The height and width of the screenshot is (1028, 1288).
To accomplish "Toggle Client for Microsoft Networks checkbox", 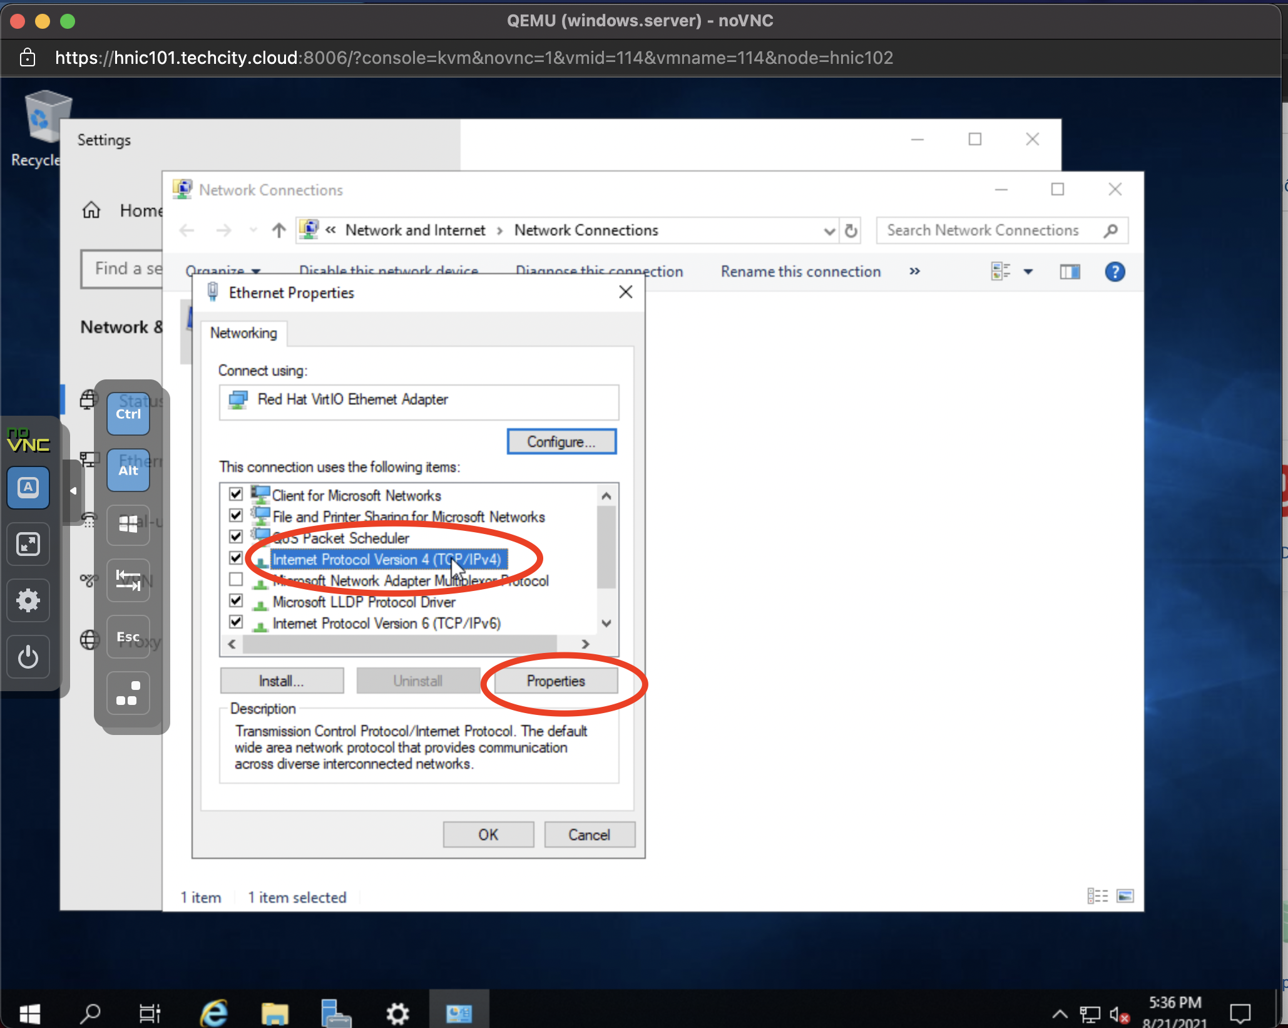I will pyautogui.click(x=235, y=494).
